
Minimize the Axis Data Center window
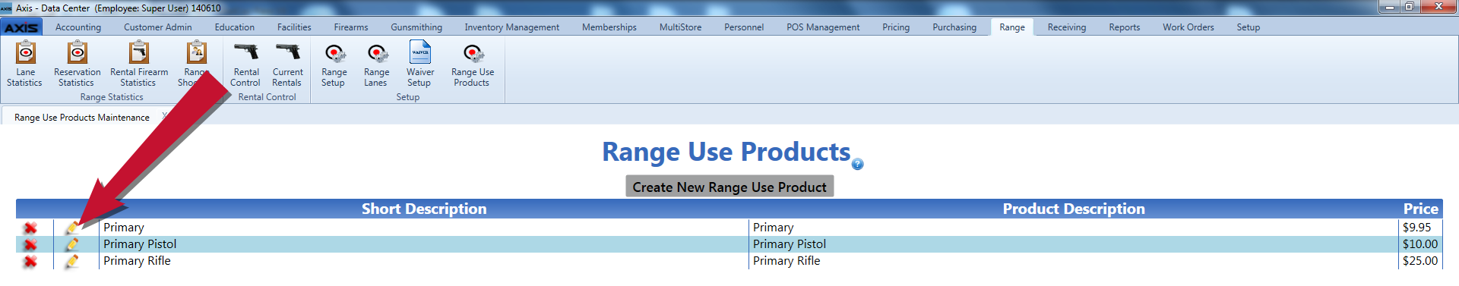coord(1390,7)
